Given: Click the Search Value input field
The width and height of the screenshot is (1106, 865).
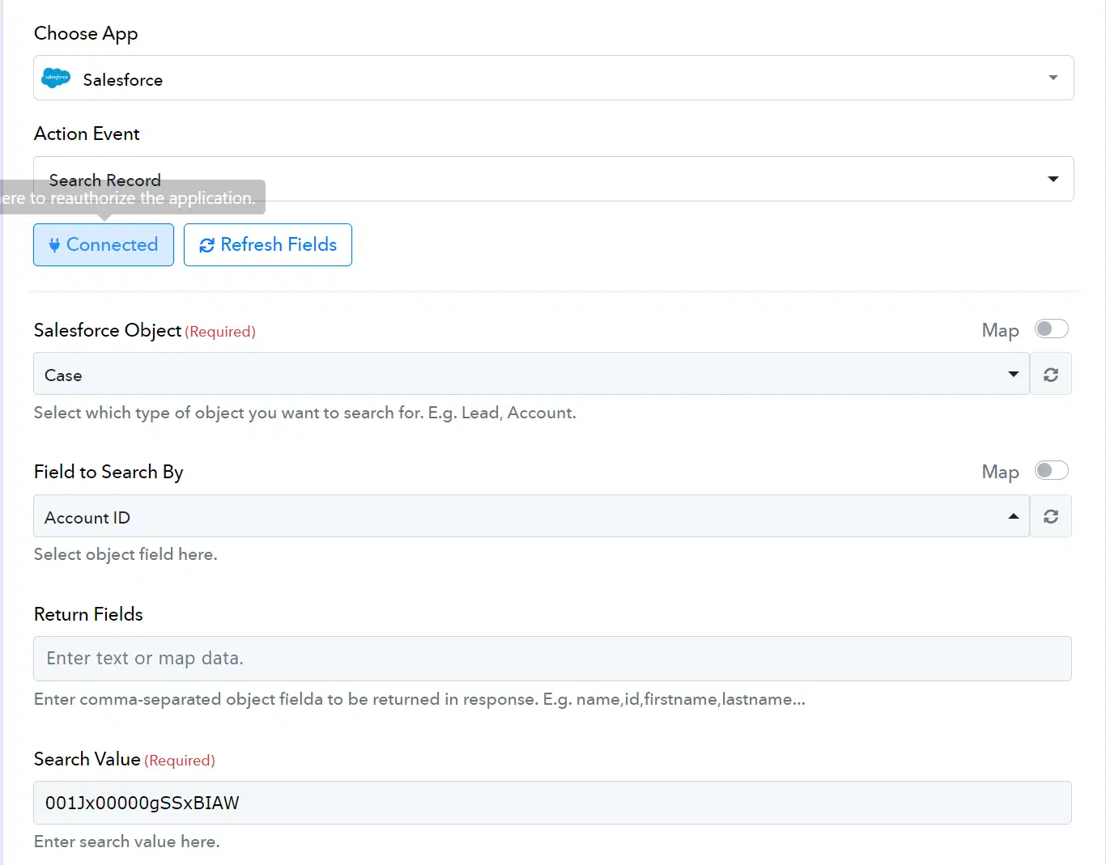Looking at the screenshot, I should coord(552,803).
